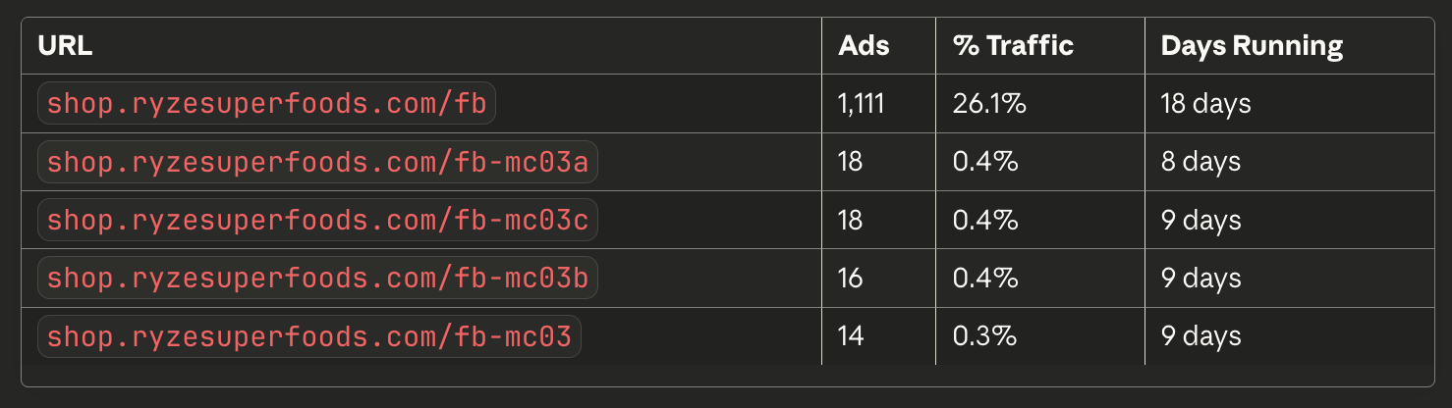This screenshot has width=1452, height=408.
Task: Click the Ads column header
Action: pyautogui.click(x=862, y=46)
